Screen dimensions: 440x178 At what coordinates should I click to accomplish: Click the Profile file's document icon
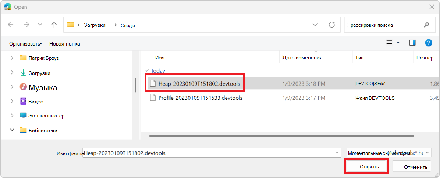point(153,98)
